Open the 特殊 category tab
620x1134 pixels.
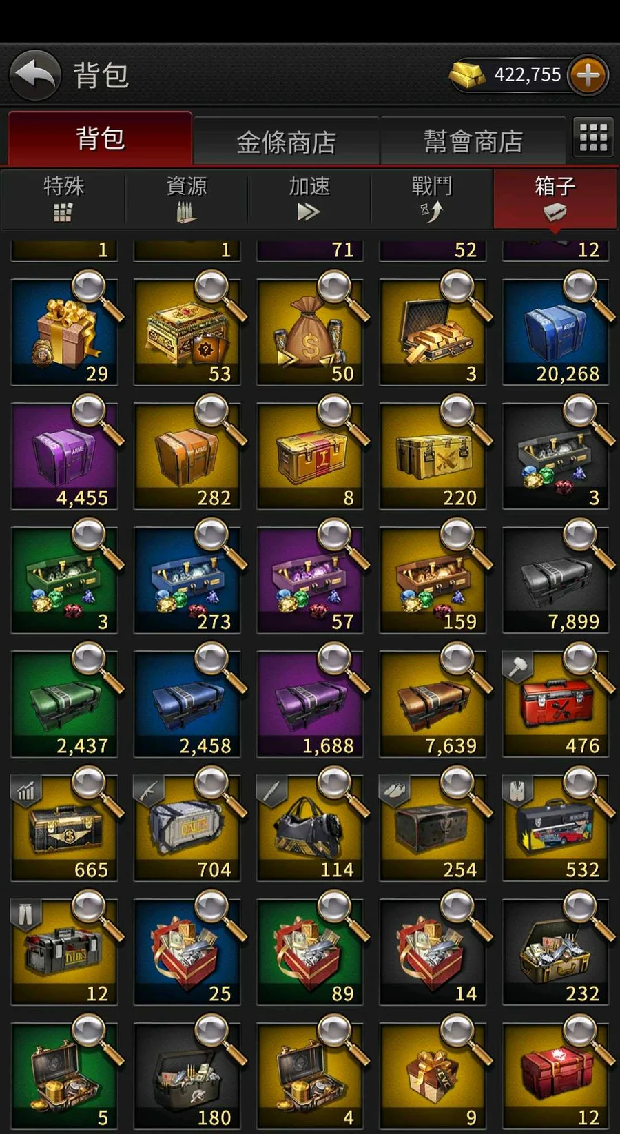tap(63, 198)
